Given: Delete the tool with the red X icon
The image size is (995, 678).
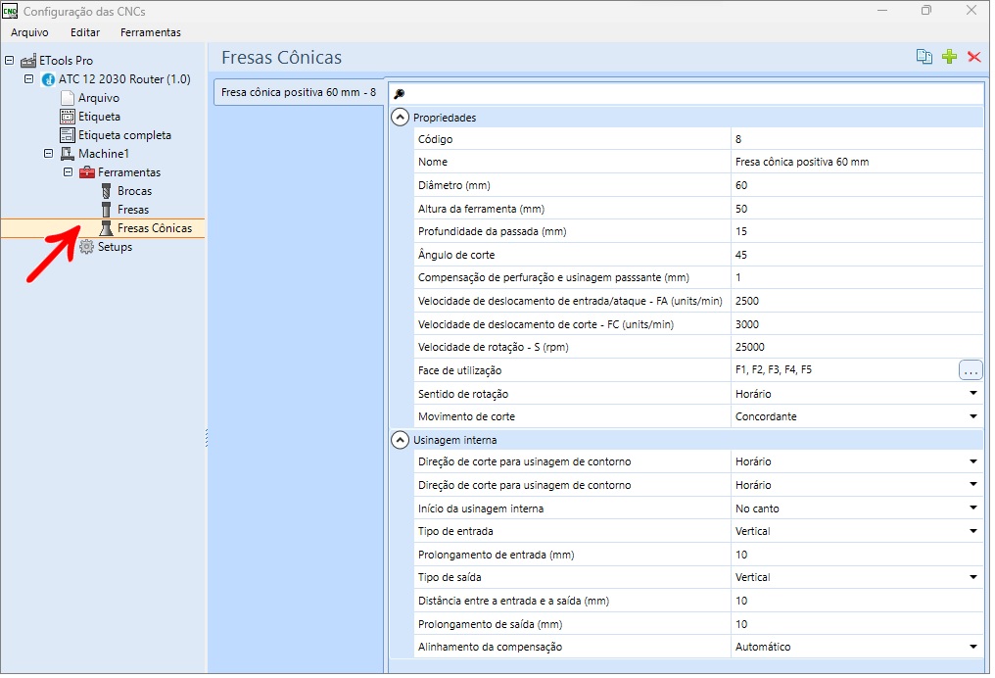Looking at the screenshot, I should pos(974,57).
